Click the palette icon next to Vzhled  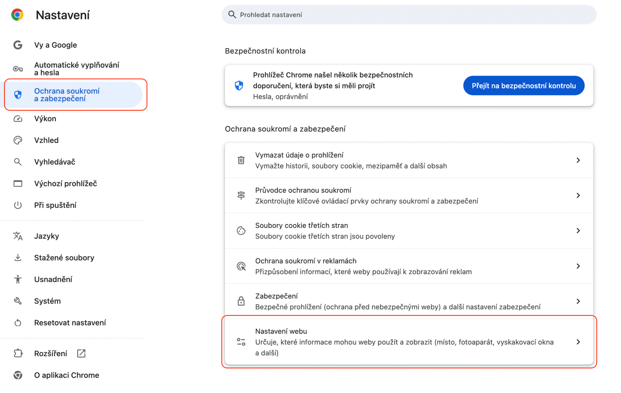18,140
